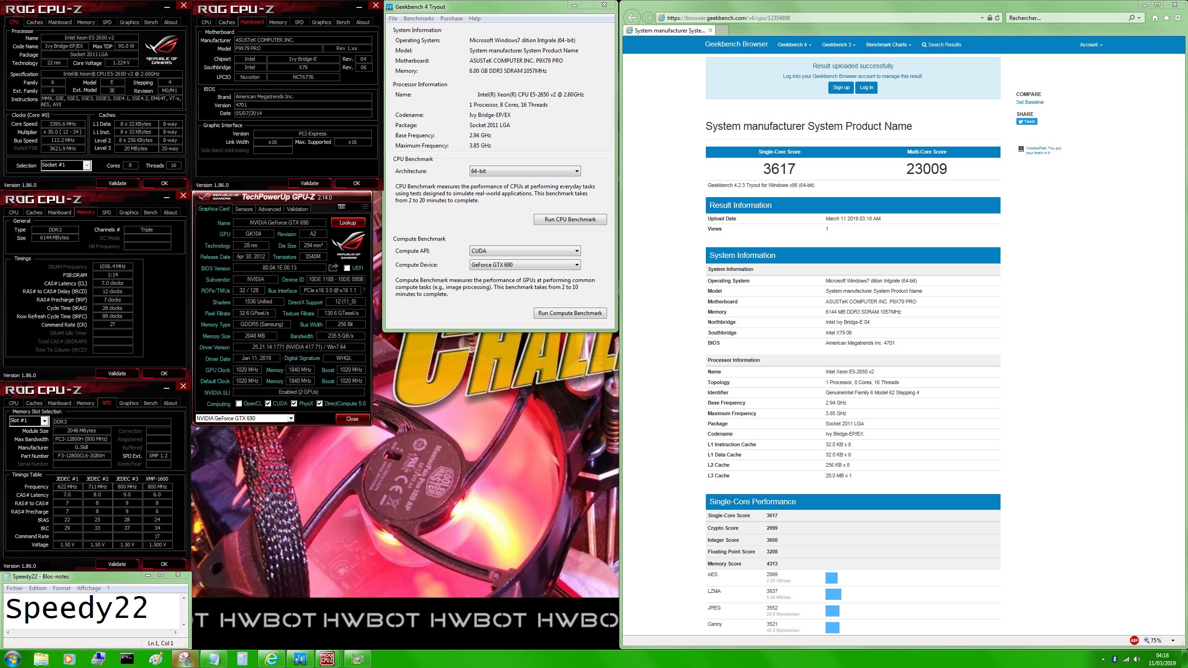Click the Sign up button on Geekbench Browser
Image resolution: width=1188 pixels, height=668 pixels.
[841, 87]
